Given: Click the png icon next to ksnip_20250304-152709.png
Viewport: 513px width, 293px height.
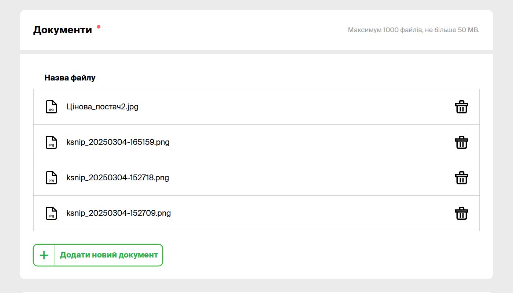Looking at the screenshot, I should pyautogui.click(x=51, y=213).
